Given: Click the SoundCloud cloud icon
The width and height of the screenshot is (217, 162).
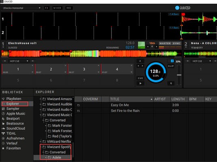Looking at the screenshot, I should 3,128.
